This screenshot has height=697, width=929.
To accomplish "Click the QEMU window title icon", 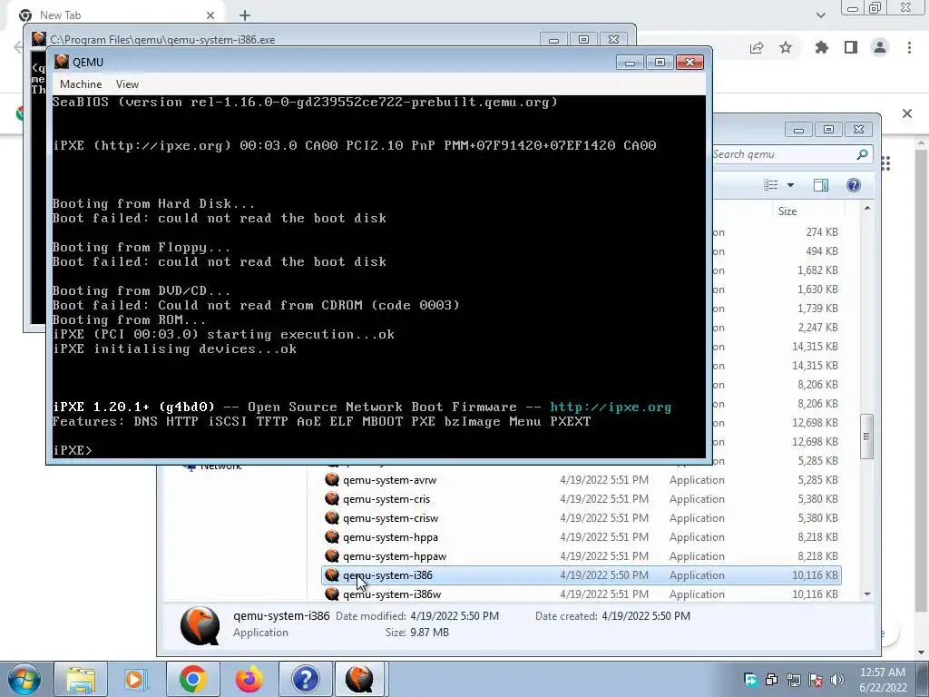I will point(62,62).
